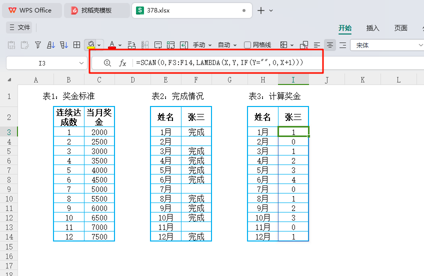Apply the red font color A
The height and width of the screenshot is (276, 424).
click(x=112, y=45)
